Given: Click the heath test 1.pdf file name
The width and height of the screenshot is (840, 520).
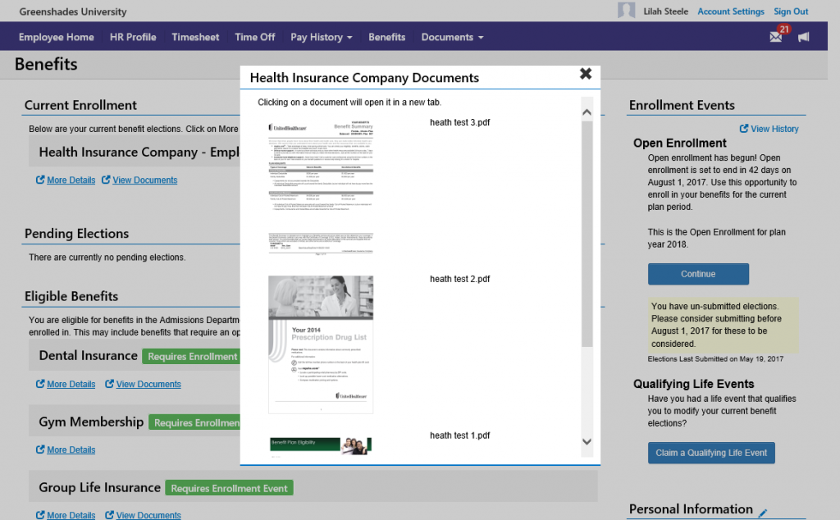Looking at the screenshot, I should tap(459, 436).
